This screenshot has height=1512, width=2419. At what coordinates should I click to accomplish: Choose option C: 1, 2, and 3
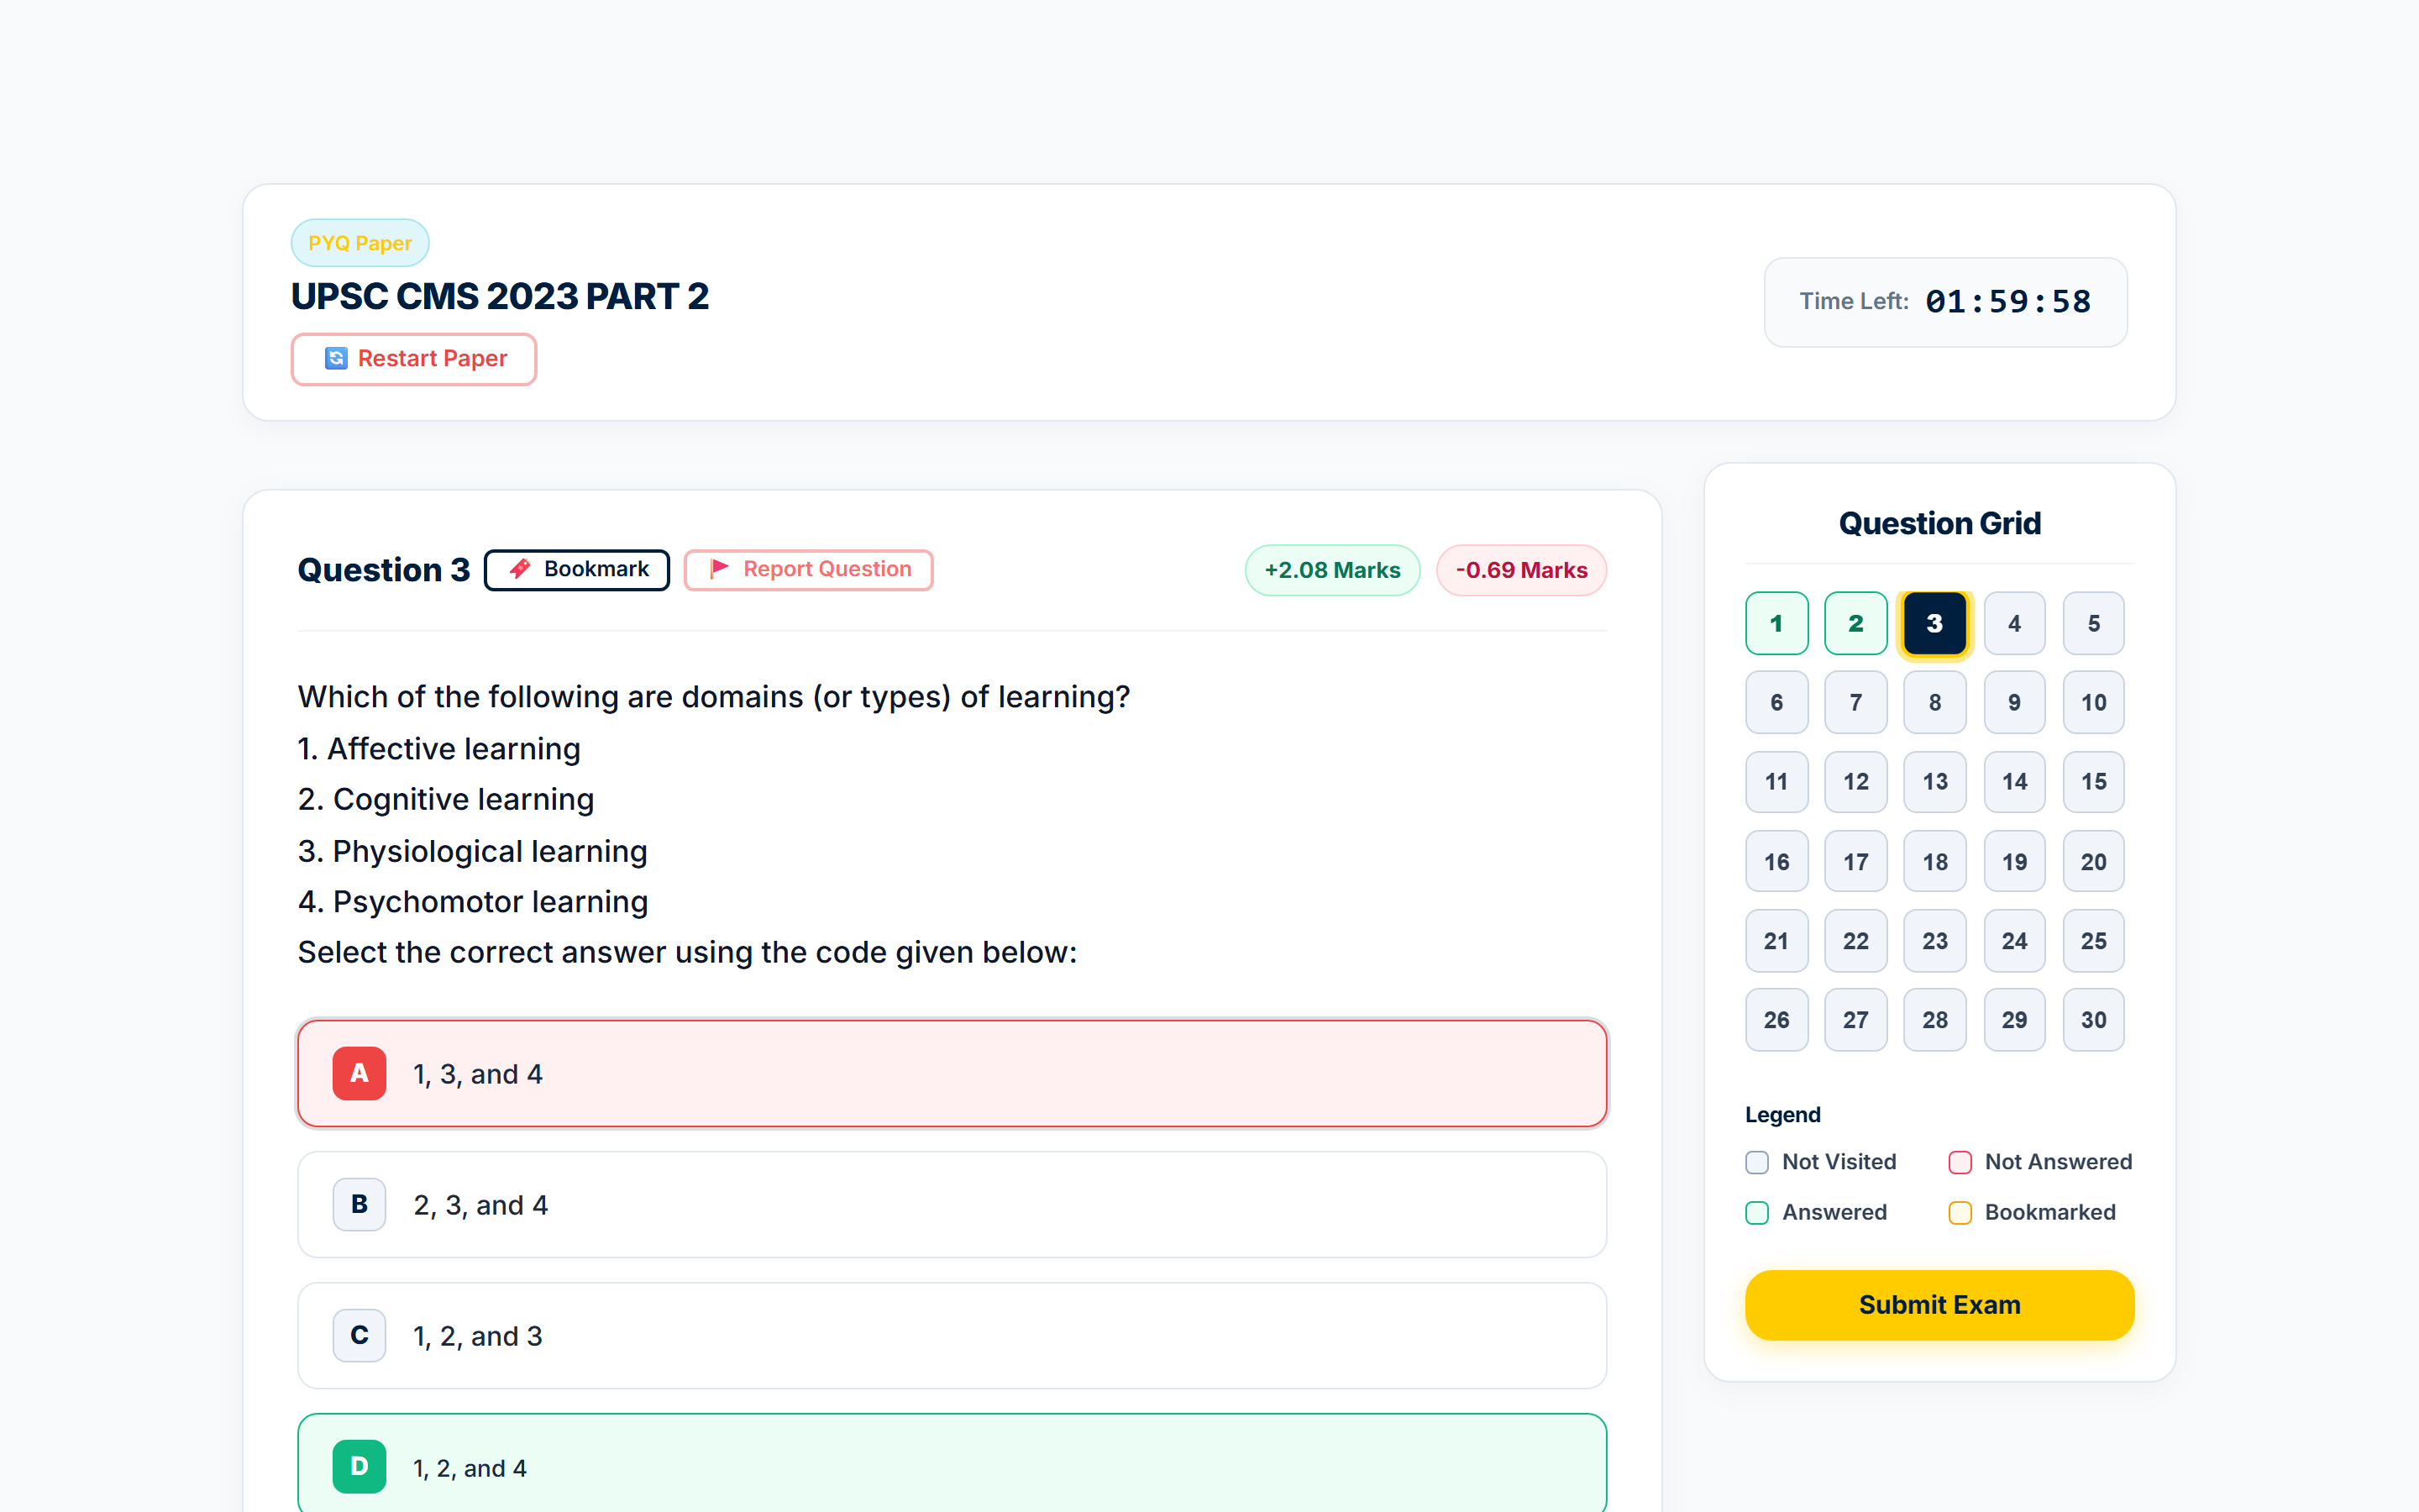[952, 1335]
